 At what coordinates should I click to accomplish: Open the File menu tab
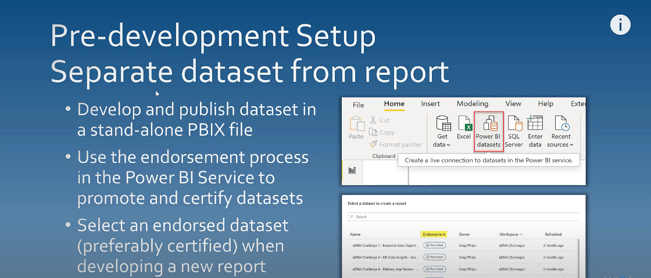coord(358,105)
